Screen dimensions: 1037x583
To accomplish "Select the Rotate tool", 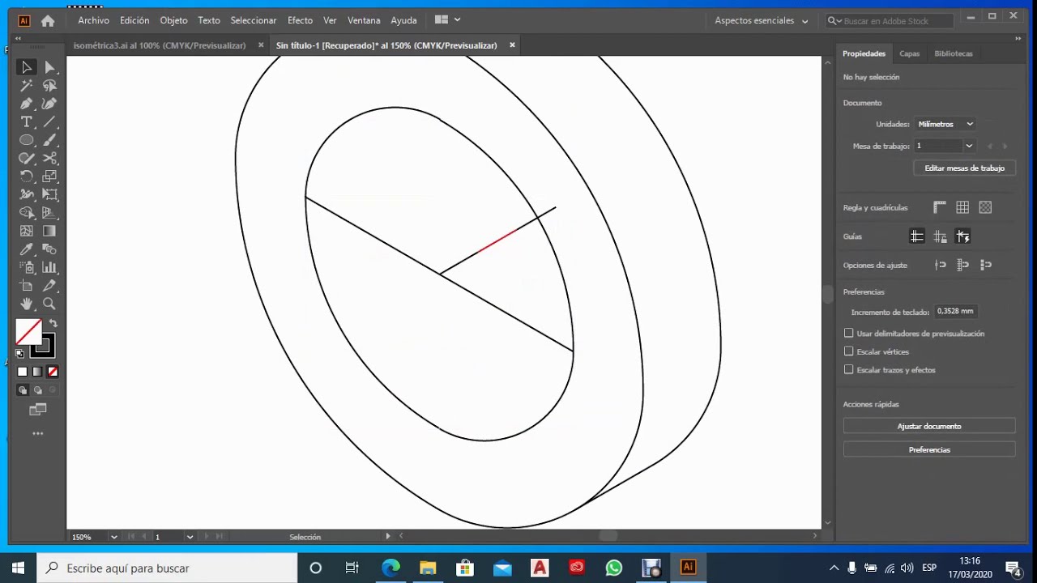I will (x=27, y=177).
